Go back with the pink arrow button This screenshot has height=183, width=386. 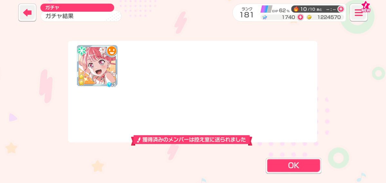(27, 13)
